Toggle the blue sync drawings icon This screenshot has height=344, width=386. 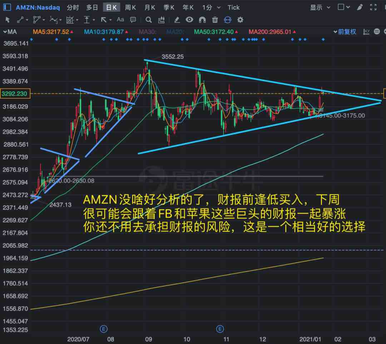pyautogui.click(x=227, y=20)
